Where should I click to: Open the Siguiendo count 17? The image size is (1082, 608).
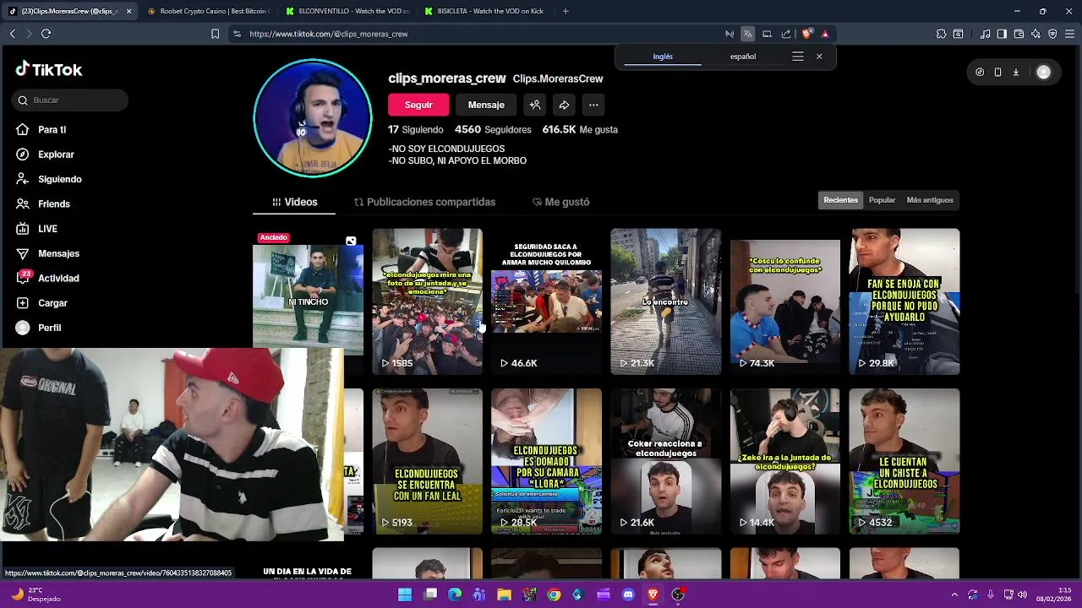(x=415, y=129)
